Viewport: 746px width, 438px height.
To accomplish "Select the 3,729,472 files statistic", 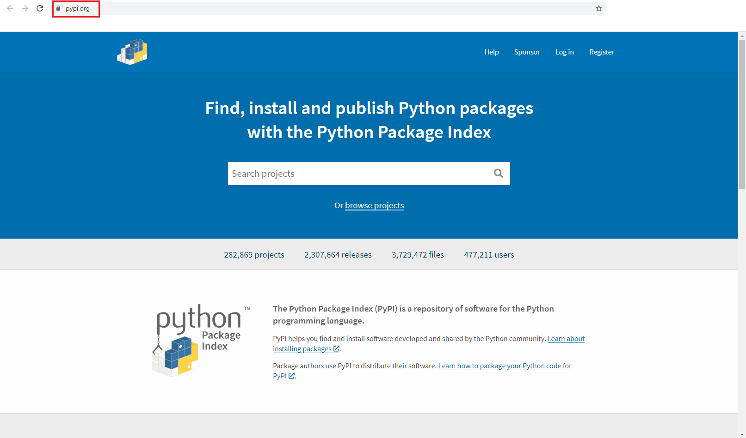I will point(418,255).
